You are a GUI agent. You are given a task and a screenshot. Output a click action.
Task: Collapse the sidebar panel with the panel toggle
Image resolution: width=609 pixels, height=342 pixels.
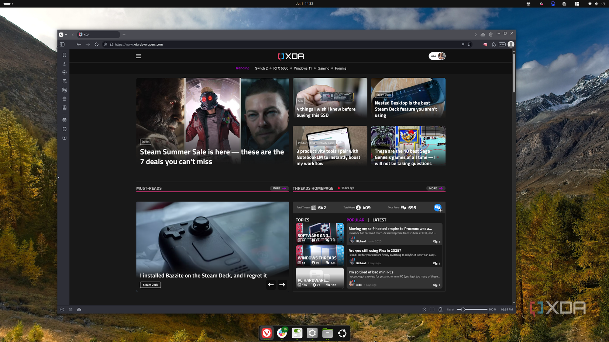click(x=62, y=44)
